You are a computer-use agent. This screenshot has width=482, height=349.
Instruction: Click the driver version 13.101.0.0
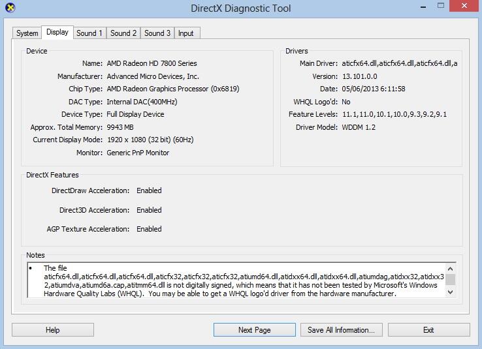point(360,76)
